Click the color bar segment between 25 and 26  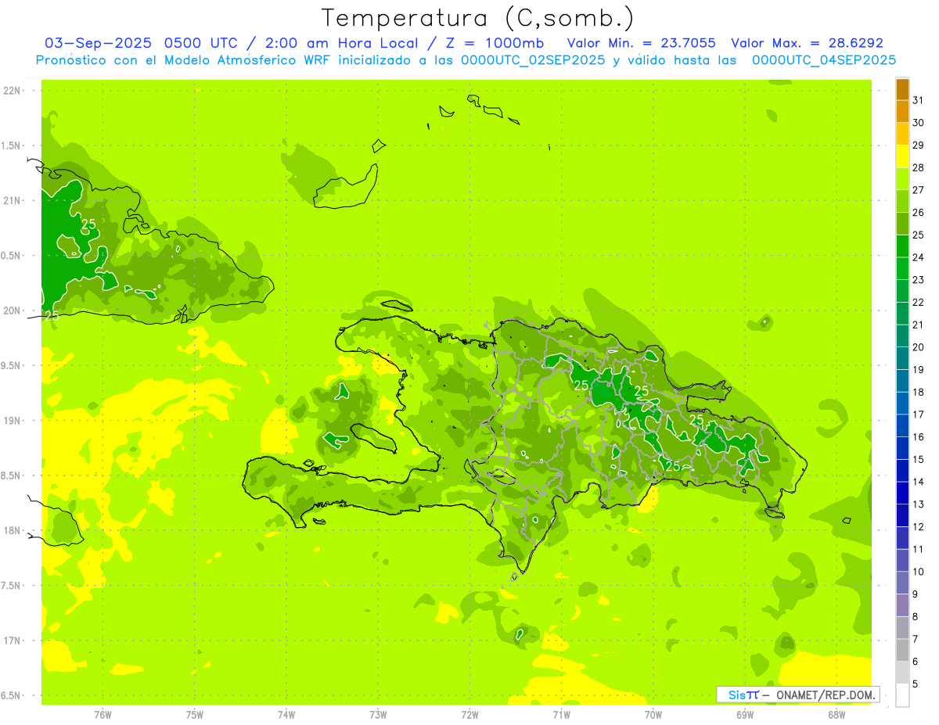pyautogui.click(x=902, y=224)
